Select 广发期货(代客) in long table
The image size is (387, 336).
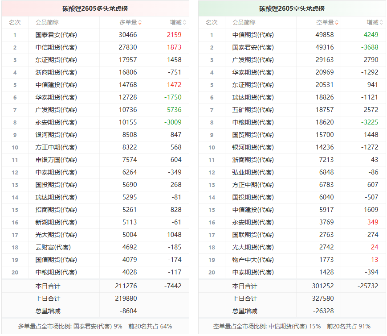[56, 110]
